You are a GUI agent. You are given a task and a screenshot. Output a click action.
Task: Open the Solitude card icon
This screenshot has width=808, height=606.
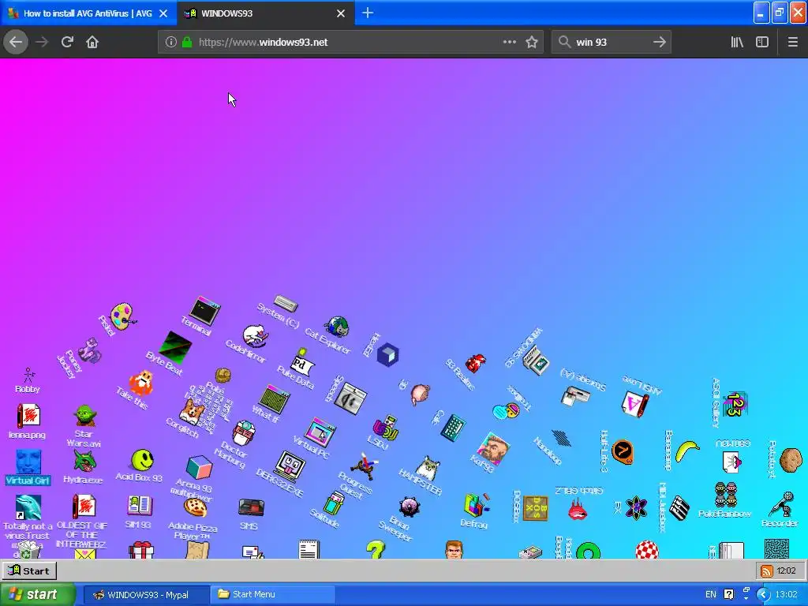coord(334,503)
